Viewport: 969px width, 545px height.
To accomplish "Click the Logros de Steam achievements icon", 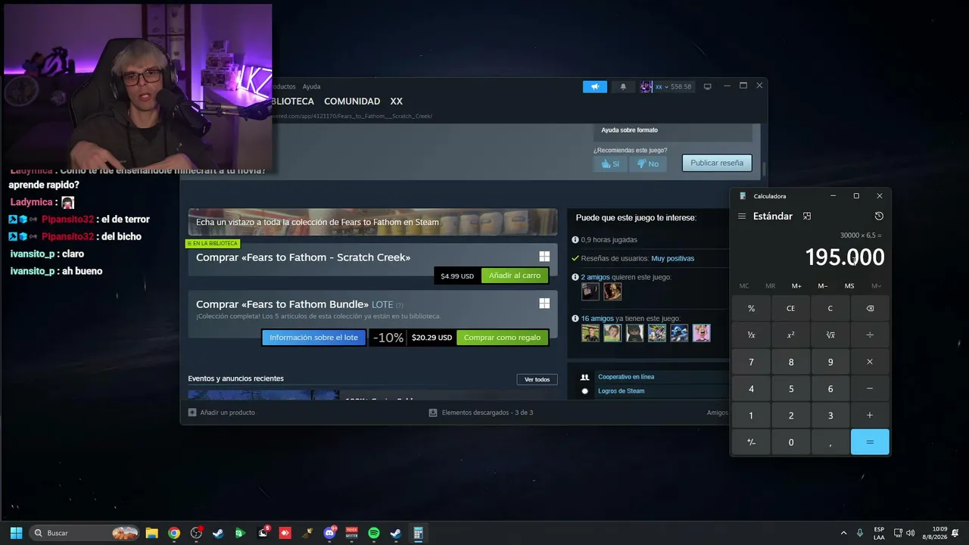I will pos(584,391).
